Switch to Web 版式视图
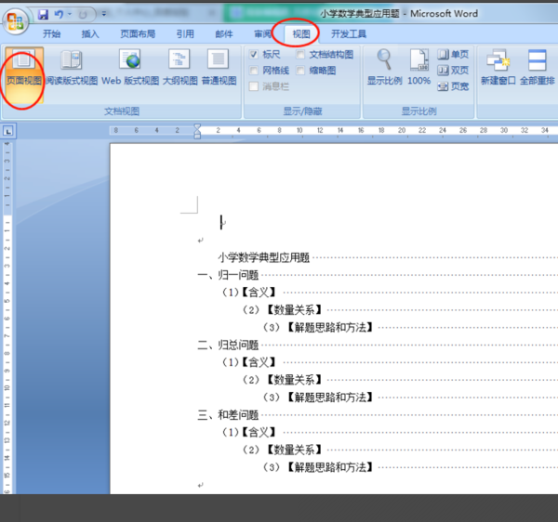This screenshot has height=522, width=558. coord(130,69)
